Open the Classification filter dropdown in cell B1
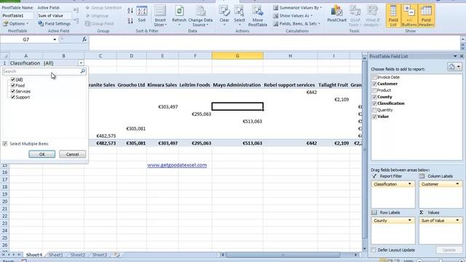The width and height of the screenshot is (466, 262). [x=81, y=63]
